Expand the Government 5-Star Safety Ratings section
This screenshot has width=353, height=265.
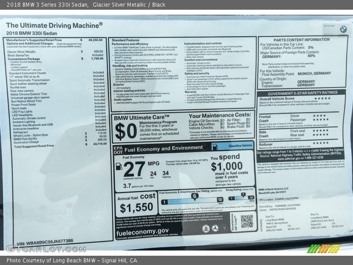[x=303, y=93]
